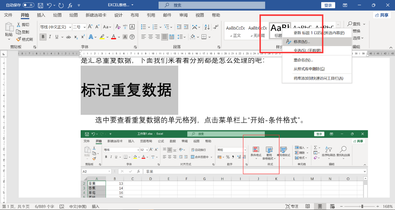Click the 共享 (Share) button
Viewport: 395px width, 210px height.
point(382,15)
